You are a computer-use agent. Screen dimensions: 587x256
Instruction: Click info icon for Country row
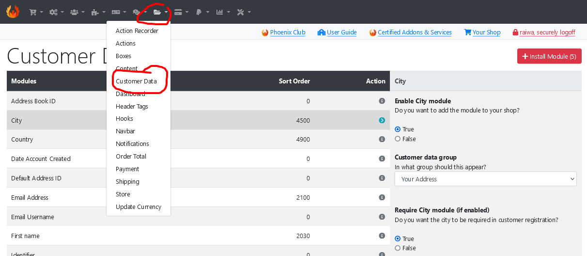(x=382, y=139)
